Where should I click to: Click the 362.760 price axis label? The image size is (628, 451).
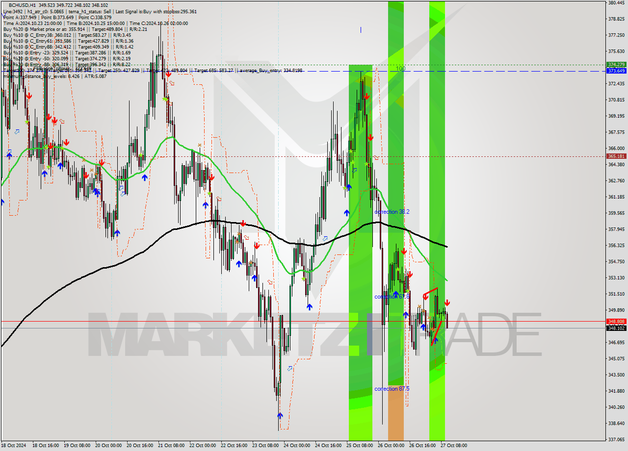[616, 181]
